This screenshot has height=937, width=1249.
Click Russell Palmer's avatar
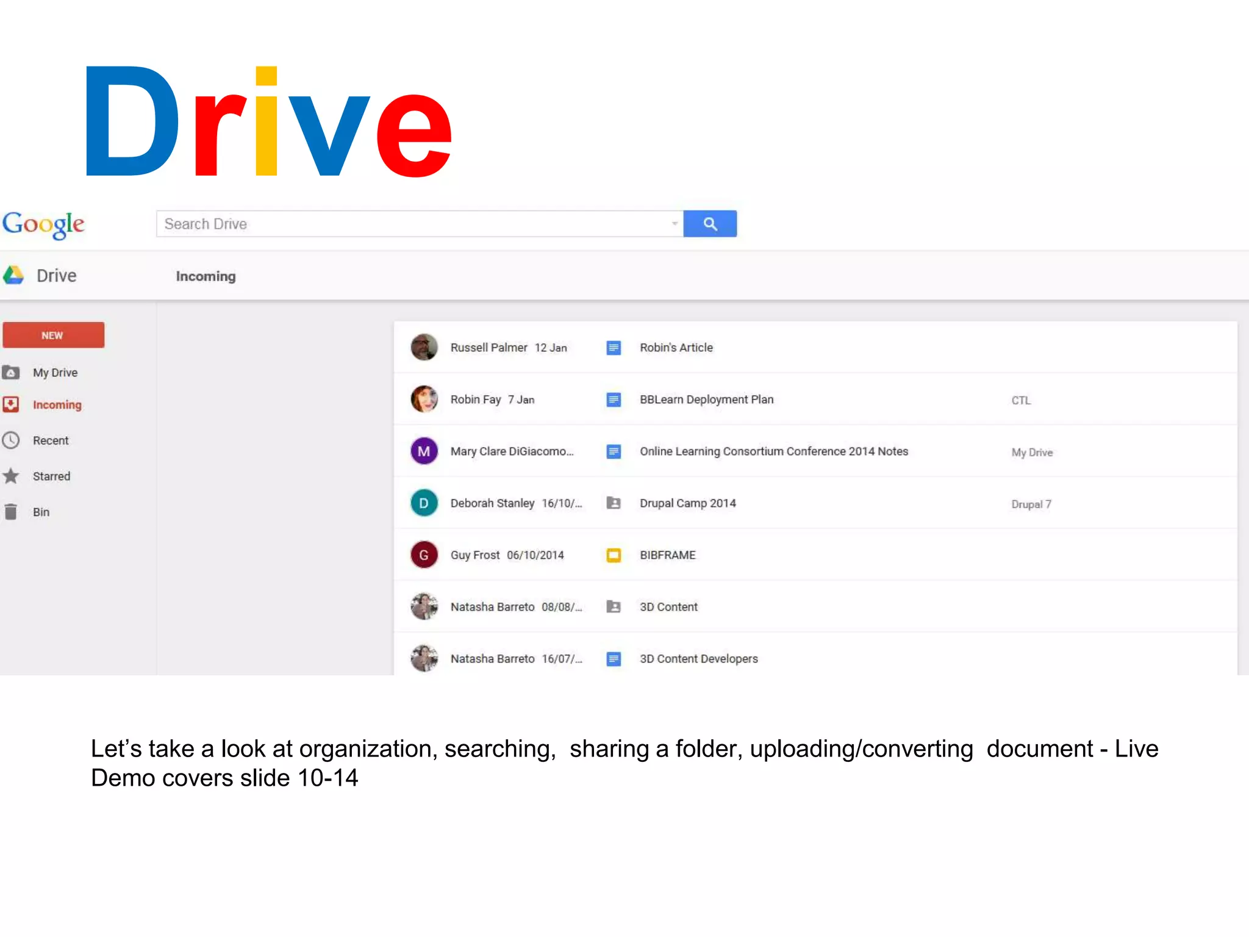point(424,347)
